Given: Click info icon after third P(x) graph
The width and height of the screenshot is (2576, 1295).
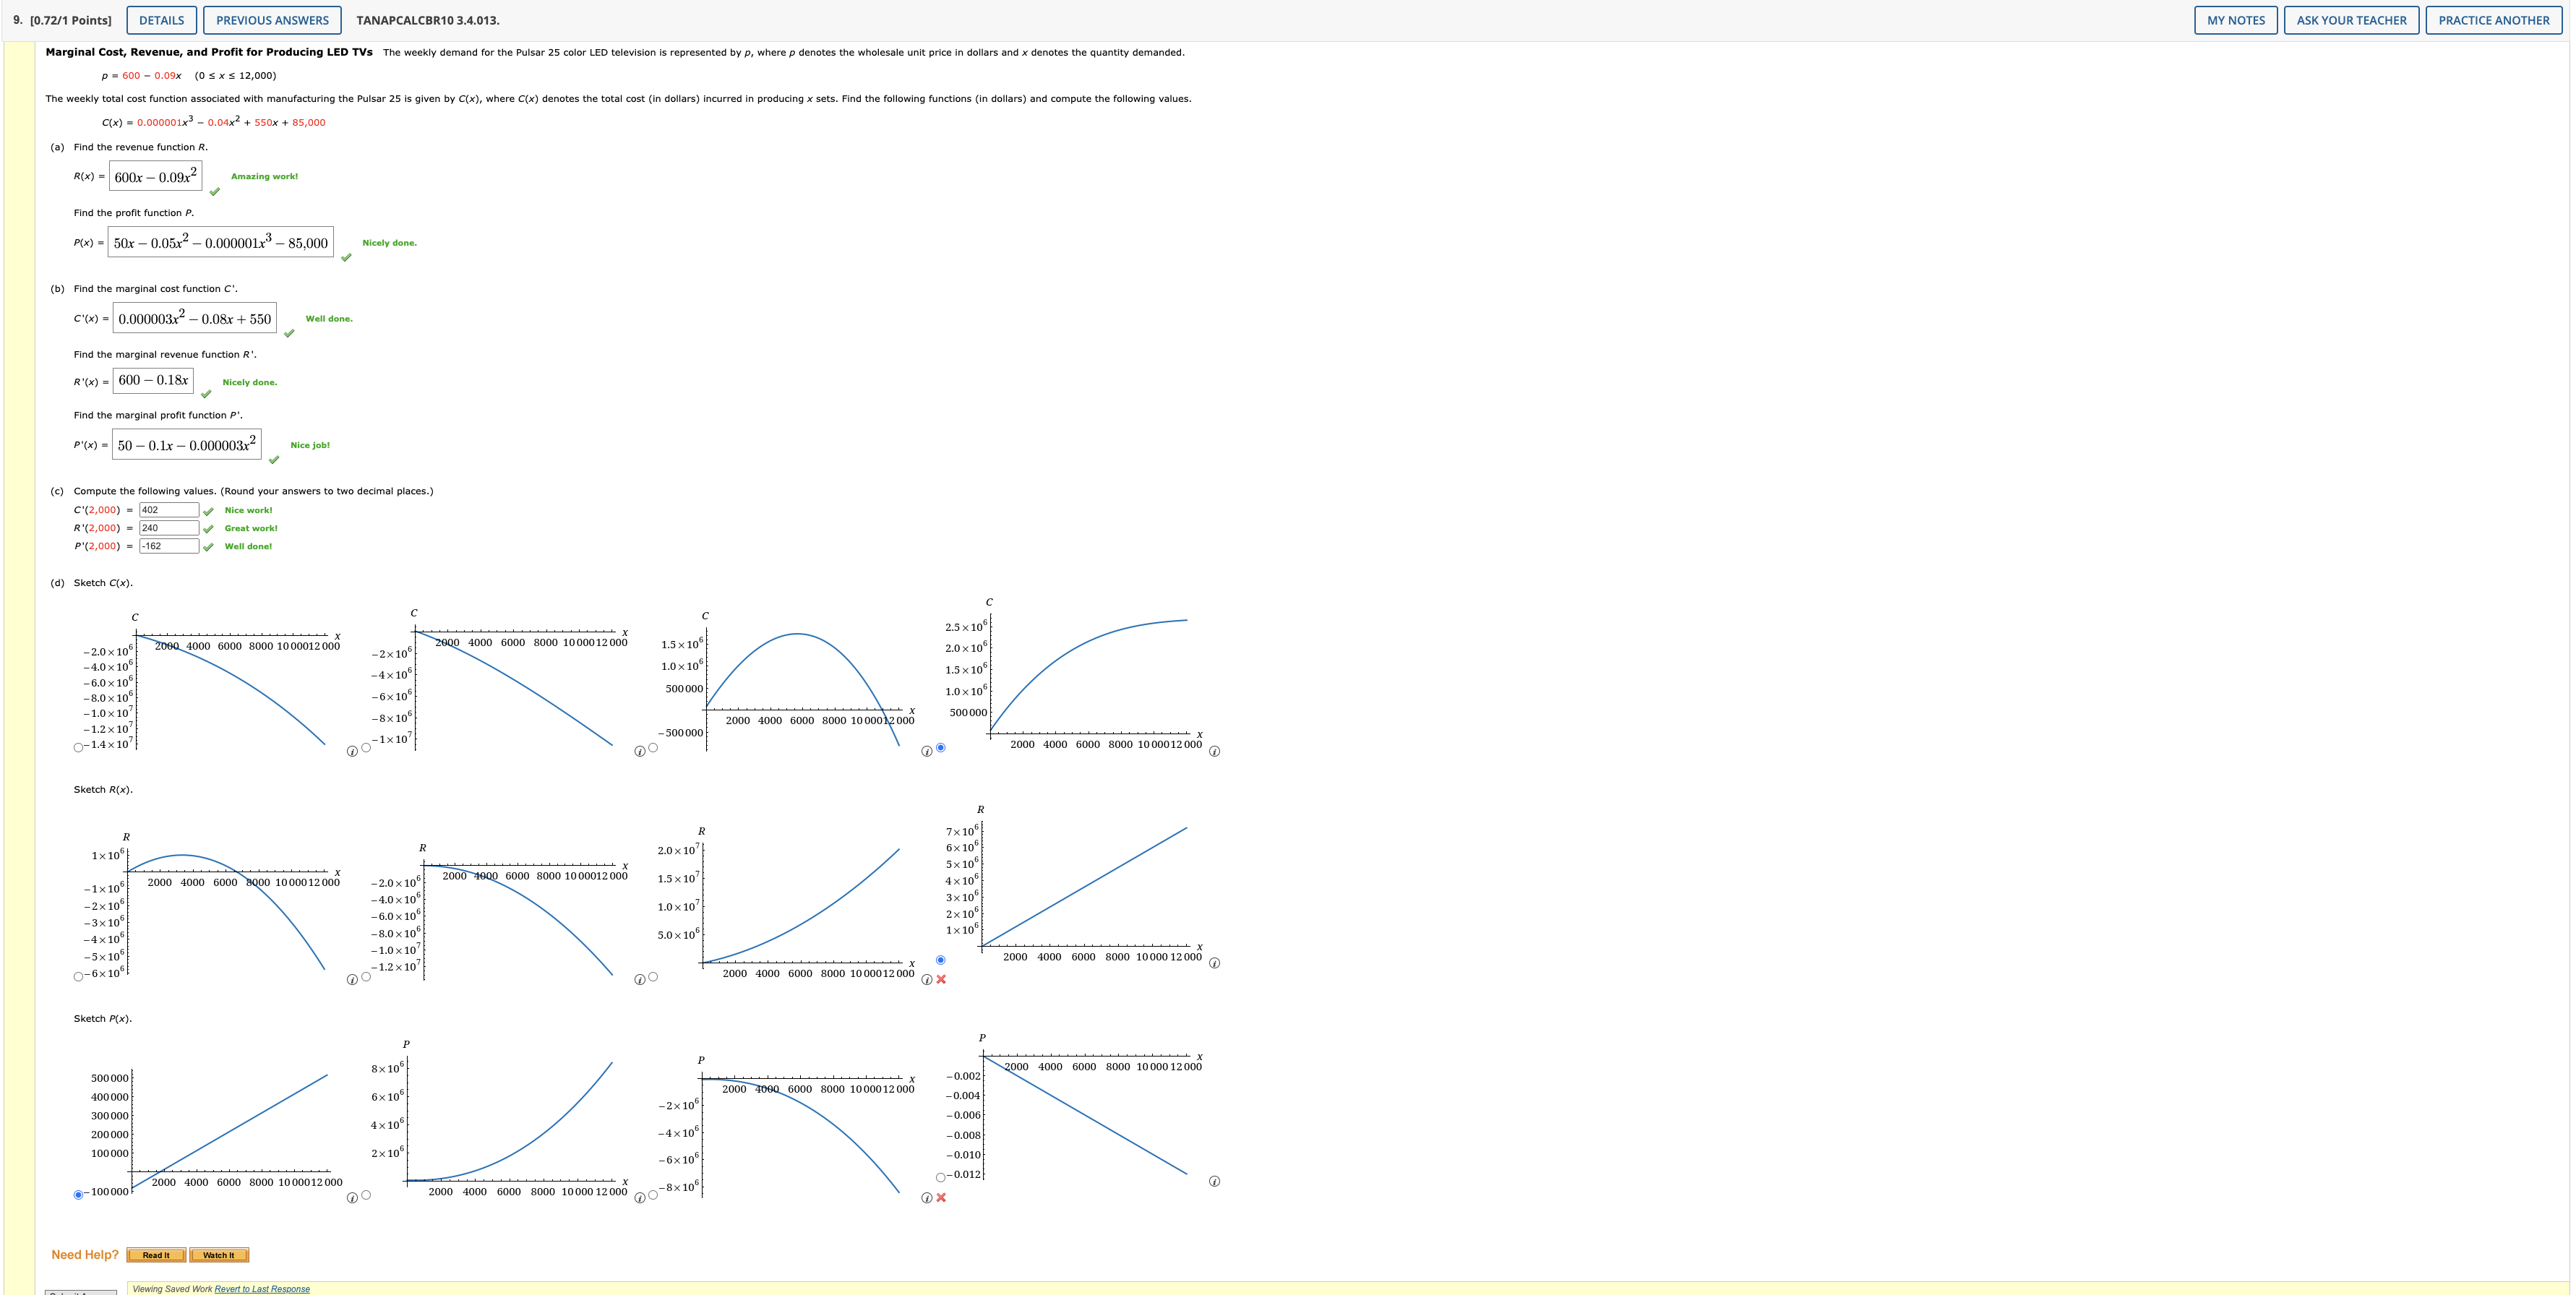Looking at the screenshot, I should (x=927, y=1198).
